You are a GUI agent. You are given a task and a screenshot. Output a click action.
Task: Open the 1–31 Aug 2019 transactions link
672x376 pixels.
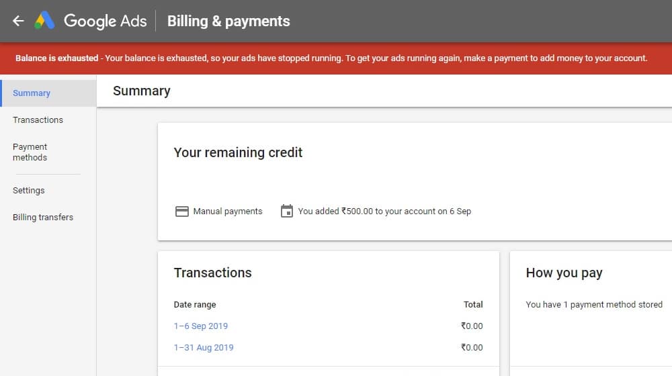[204, 347]
